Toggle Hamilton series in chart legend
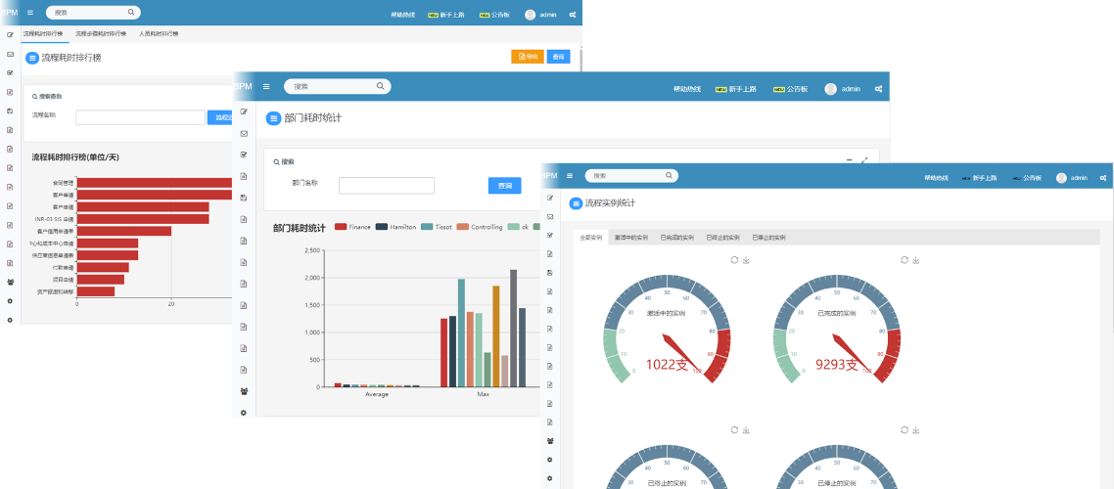 click(395, 227)
